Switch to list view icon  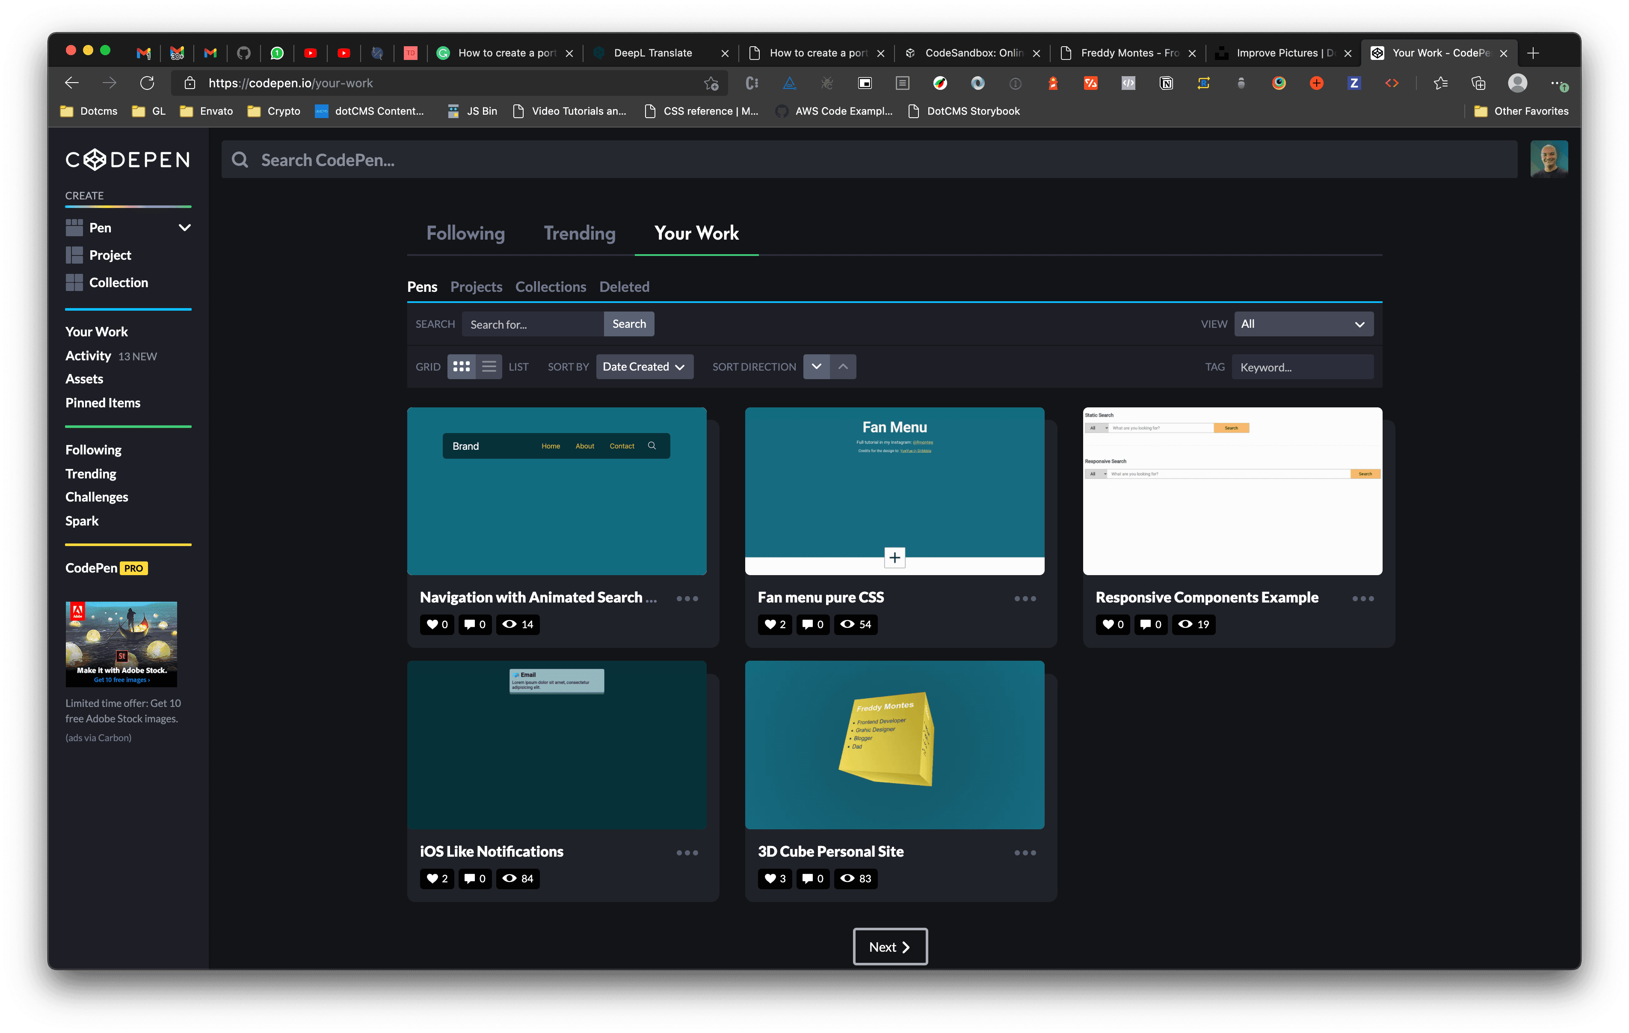click(x=489, y=366)
